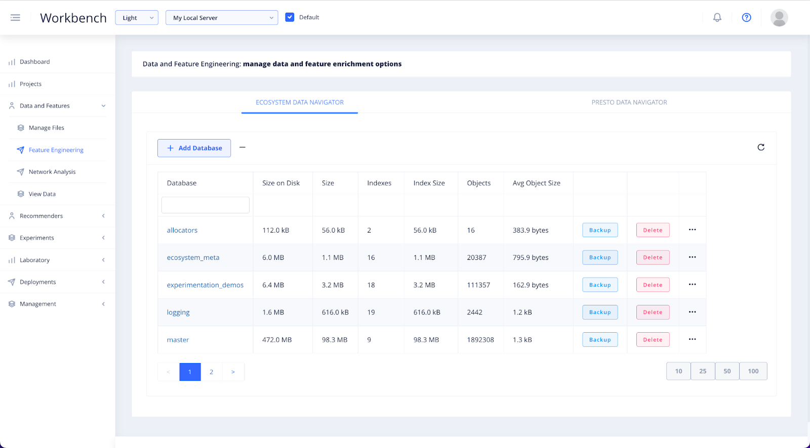Image resolution: width=810 pixels, height=448 pixels.
Task: Click the Projects bar chart icon
Action: (x=12, y=84)
